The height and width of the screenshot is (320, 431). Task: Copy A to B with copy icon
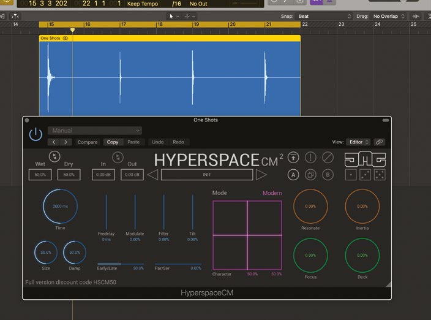[310, 175]
